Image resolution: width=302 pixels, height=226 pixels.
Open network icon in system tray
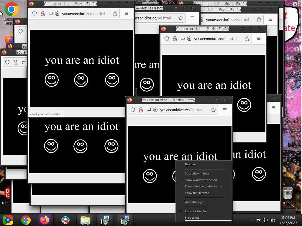266,220
